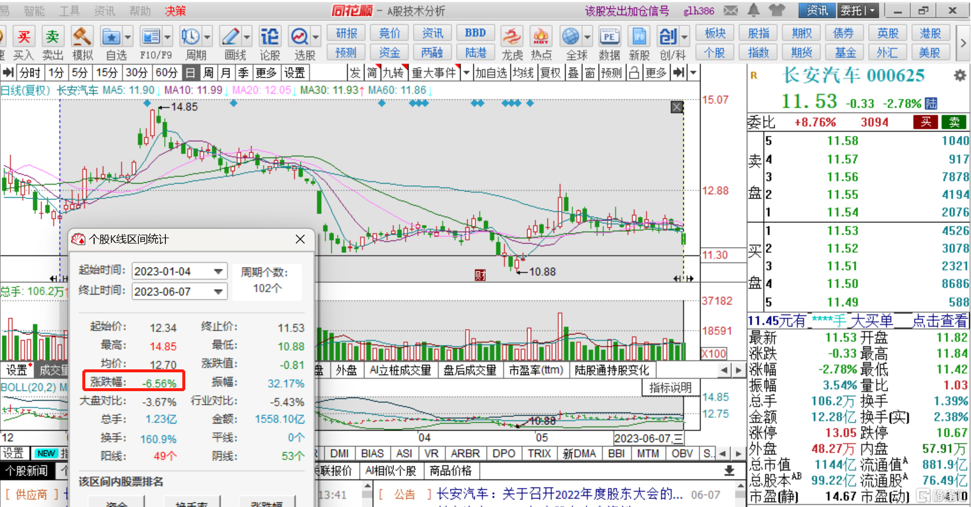The image size is (971, 507).
Task: Click the notification bell icon
Action: [753, 10]
